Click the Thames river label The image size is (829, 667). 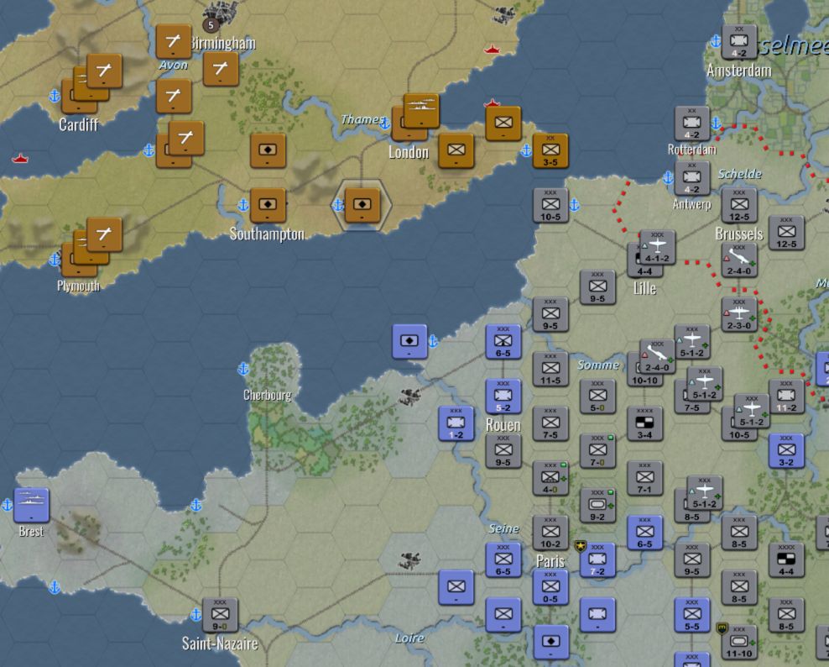[x=362, y=119]
